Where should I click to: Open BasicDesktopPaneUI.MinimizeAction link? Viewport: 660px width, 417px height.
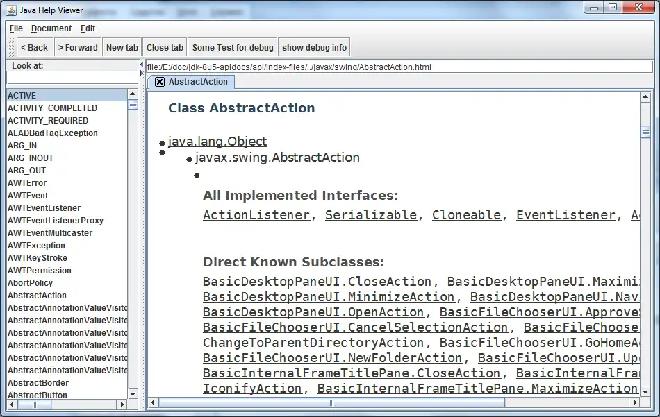(x=329, y=297)
